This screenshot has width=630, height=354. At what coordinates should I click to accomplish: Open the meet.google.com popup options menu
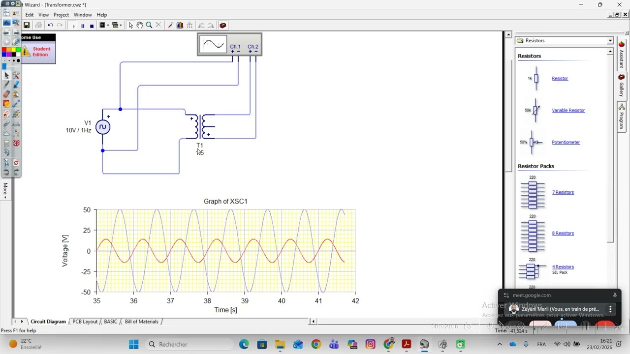(610, 309)
